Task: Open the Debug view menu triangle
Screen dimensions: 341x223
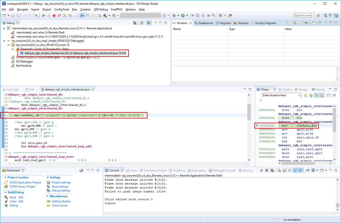Action: coord(155,22)
